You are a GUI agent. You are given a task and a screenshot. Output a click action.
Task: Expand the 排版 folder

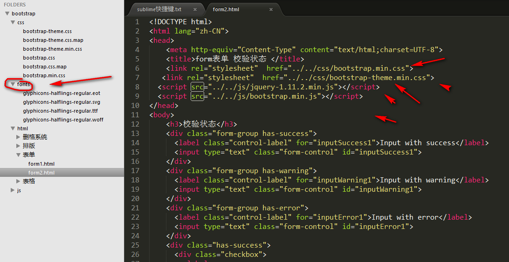click(19, 146)
